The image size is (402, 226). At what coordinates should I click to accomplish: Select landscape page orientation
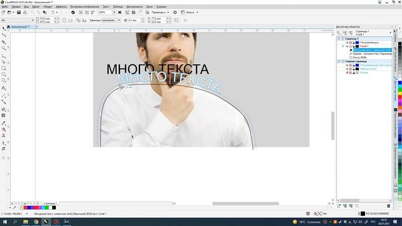click(x=70, y=20)
